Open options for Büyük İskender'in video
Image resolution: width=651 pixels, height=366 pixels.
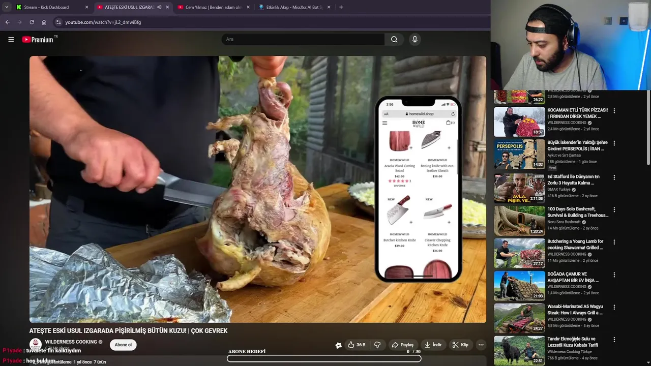pyautogui.click(x=614, y=143)
